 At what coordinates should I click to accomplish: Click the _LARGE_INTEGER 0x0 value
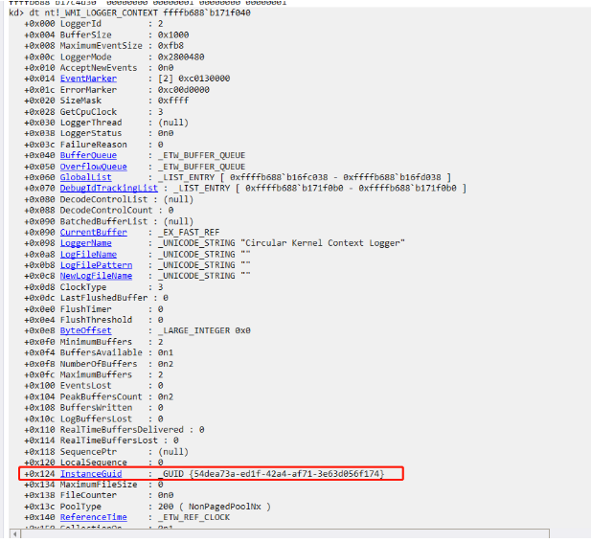(204, 330)
